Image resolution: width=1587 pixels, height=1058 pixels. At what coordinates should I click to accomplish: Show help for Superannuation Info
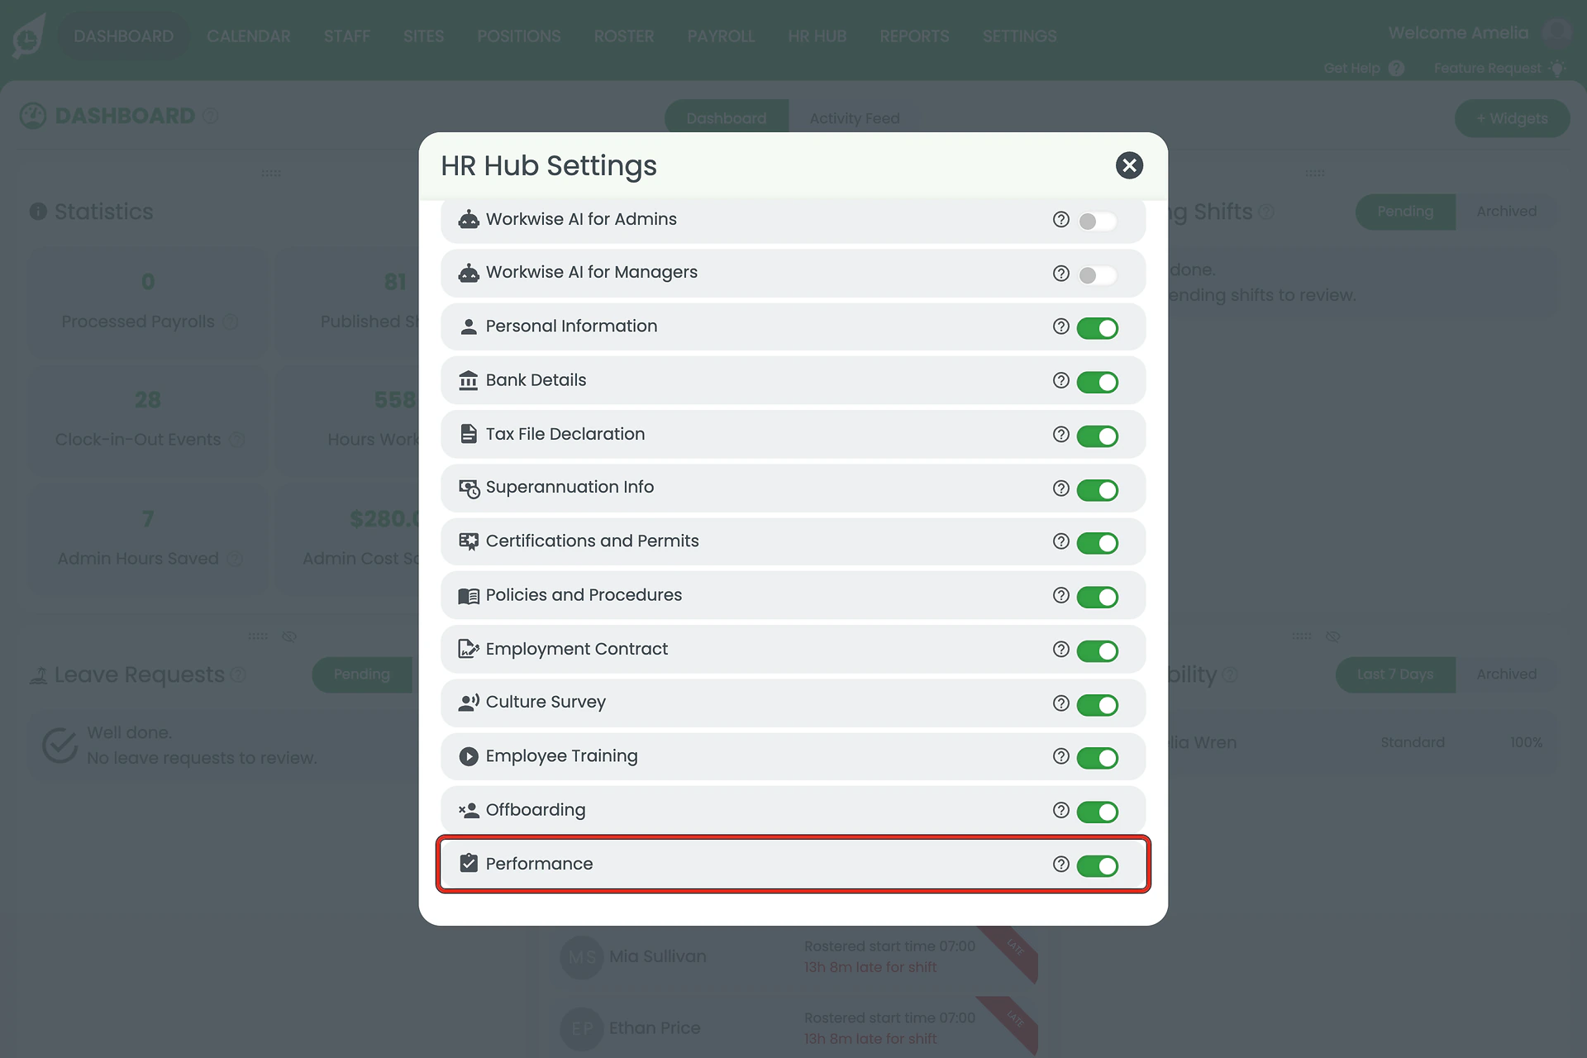(x=1061, y=488)
